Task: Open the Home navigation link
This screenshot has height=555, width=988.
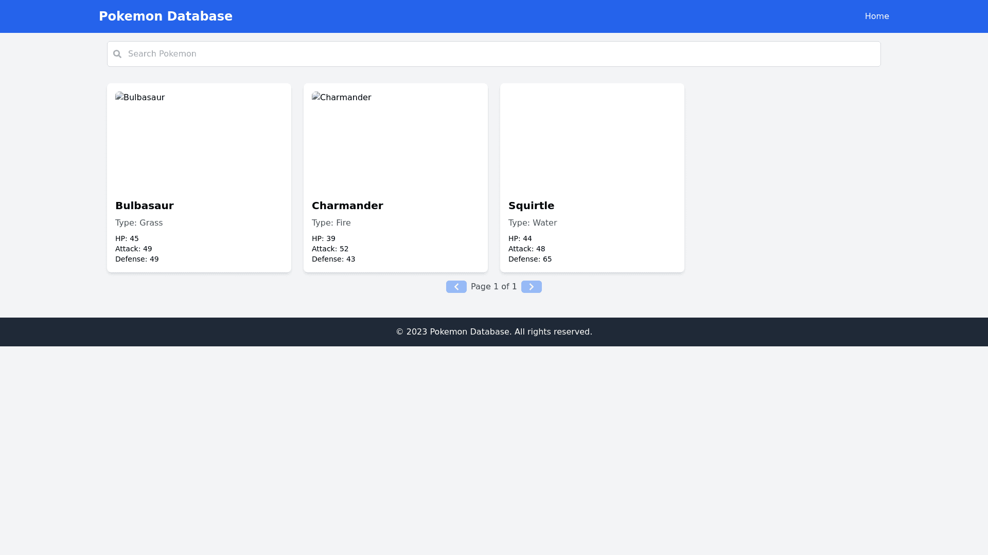Action: pos(876,16)
